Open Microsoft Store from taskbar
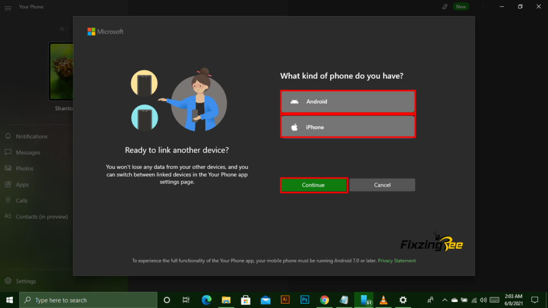 tap(246, 300)
